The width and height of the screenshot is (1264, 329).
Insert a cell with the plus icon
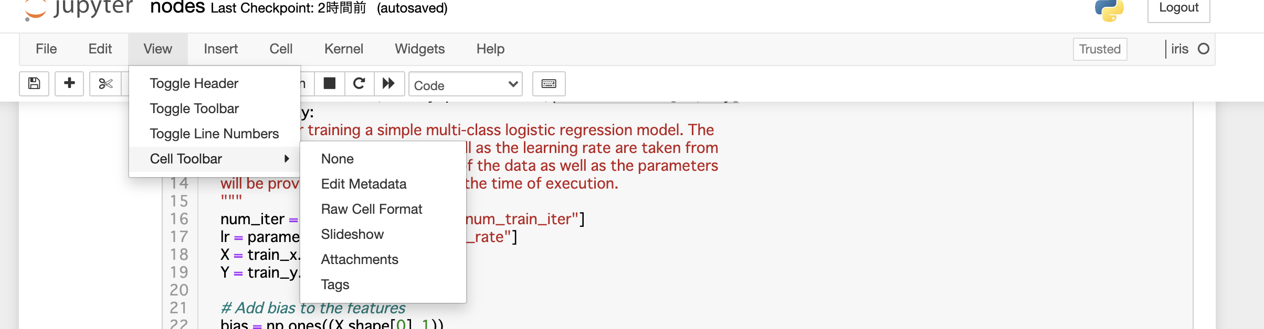point(69,84)
